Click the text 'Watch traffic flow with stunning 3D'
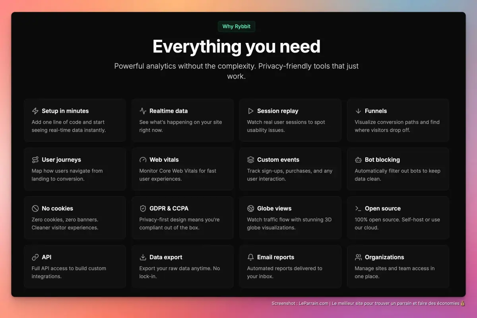 [x=289, y=219]
